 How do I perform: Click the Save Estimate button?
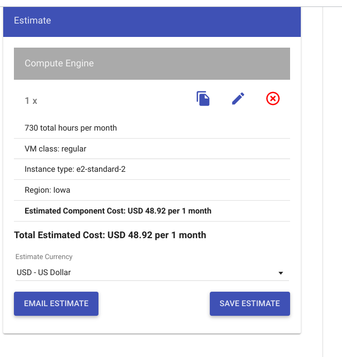click(x=249, y=303)
